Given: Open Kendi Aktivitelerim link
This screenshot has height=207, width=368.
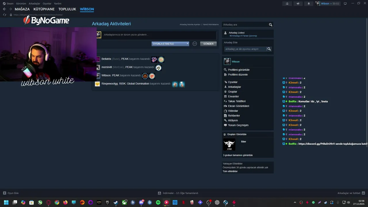Looking at the screenshot, I should click(211, 25).
